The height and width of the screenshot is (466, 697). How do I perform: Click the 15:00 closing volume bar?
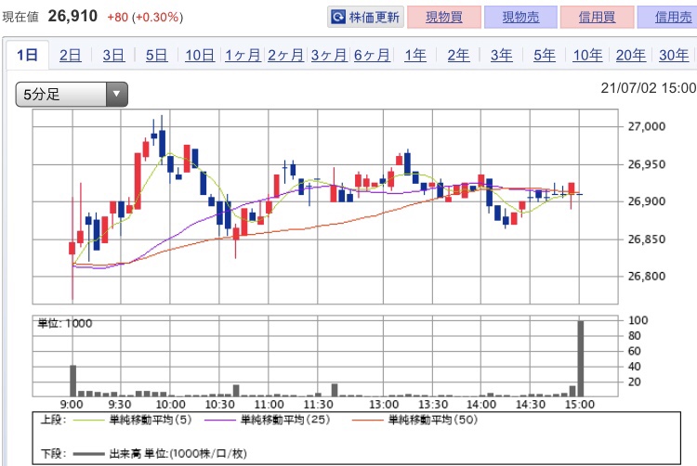[581, 358]
